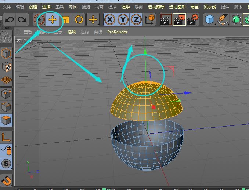Toggle the Snap magnet icon
Screen dimensions: 249x190
7,180
